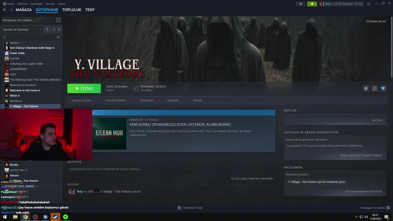Click the Witch It game icon

[7, 96]
